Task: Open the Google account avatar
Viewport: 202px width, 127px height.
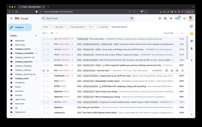Action: pyautogui.click(x=191, y=18)
